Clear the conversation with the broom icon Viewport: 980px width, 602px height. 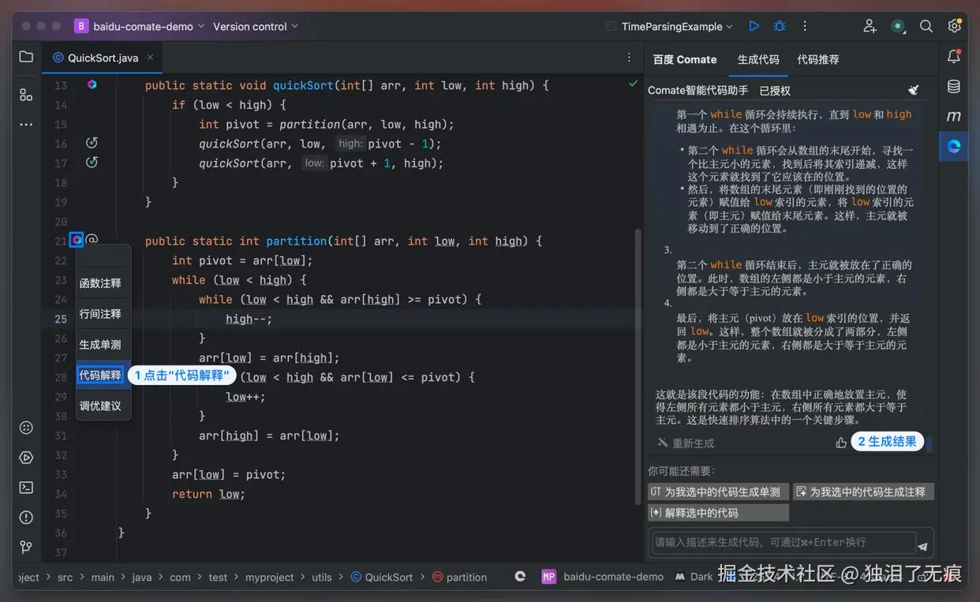(x=914, y=90)
